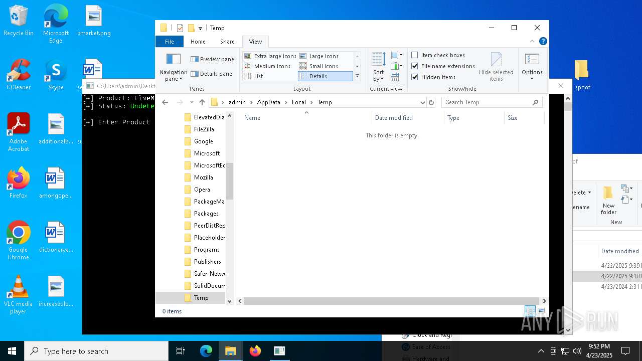Select the spoof desktop folder

pos(582,75)
